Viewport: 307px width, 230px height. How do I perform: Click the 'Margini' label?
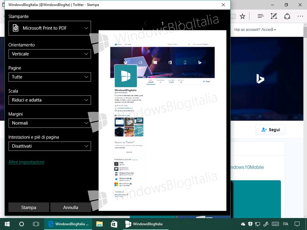coord(15,114)
